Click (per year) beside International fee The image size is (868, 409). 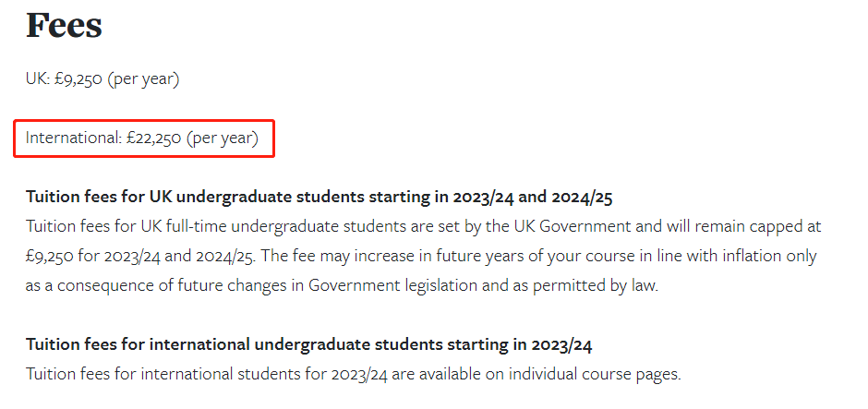[222, 138]
